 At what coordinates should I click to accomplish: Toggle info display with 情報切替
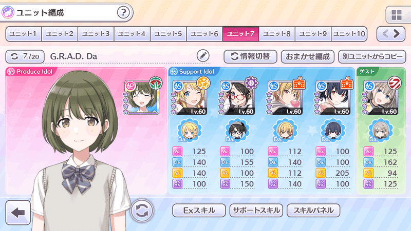pos(250,56)
